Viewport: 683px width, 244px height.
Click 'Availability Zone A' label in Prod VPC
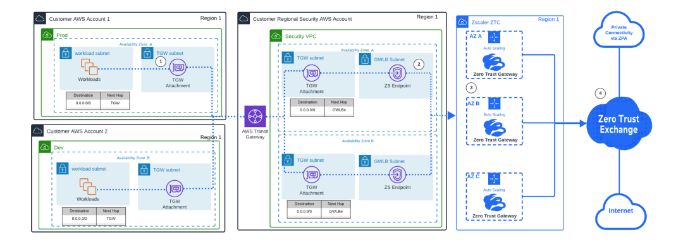tap(136, 44)
